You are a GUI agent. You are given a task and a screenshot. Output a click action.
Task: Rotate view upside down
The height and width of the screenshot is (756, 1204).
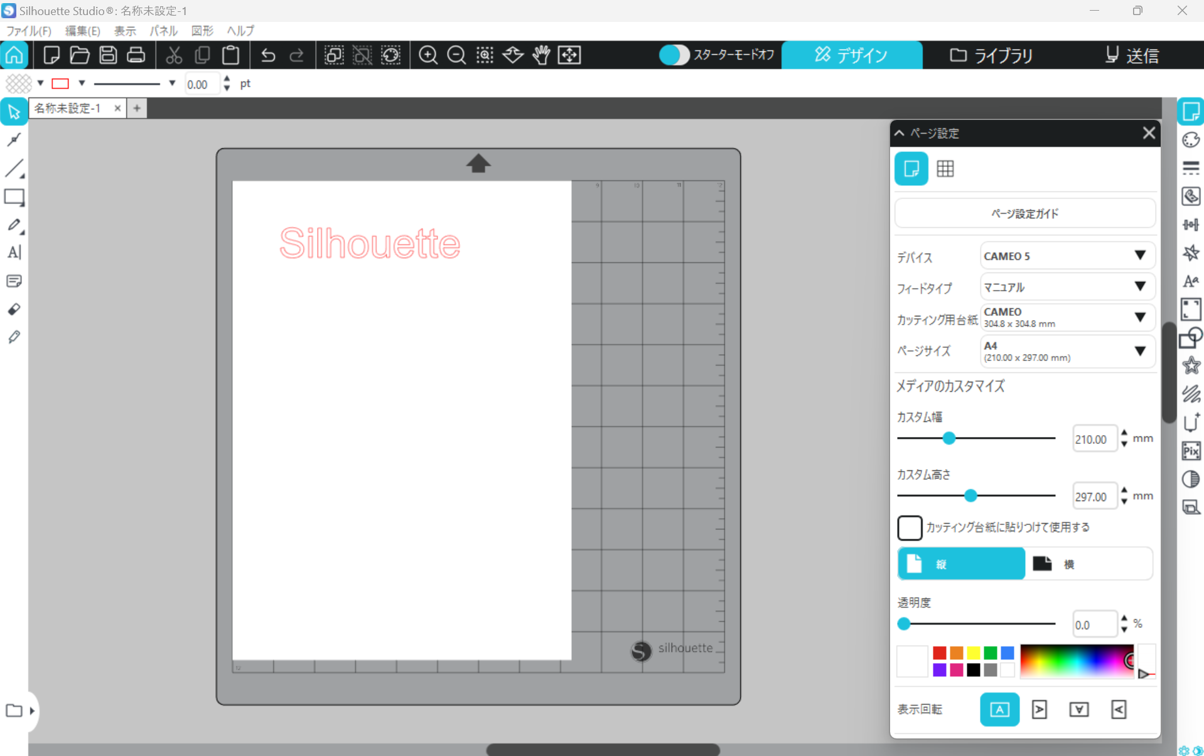[x=1079, y=710]
